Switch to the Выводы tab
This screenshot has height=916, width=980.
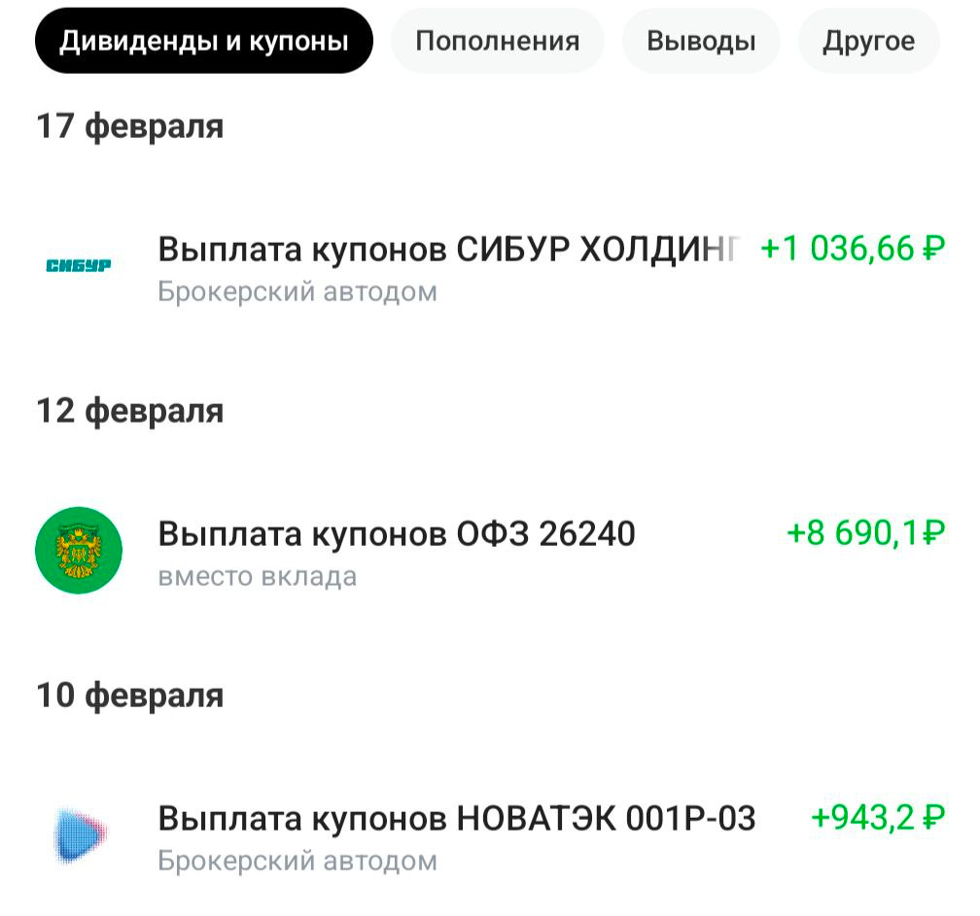[701, 41]
